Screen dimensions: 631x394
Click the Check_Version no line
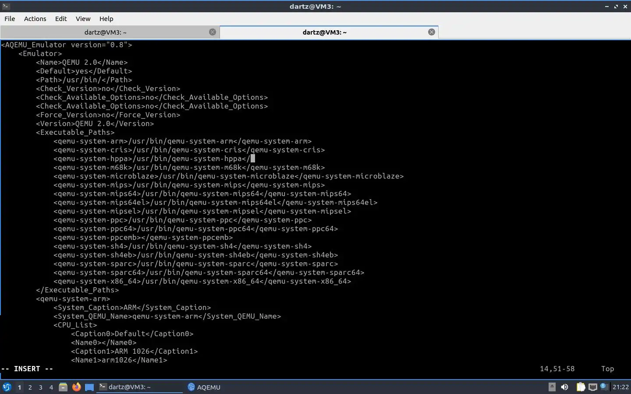108,88
